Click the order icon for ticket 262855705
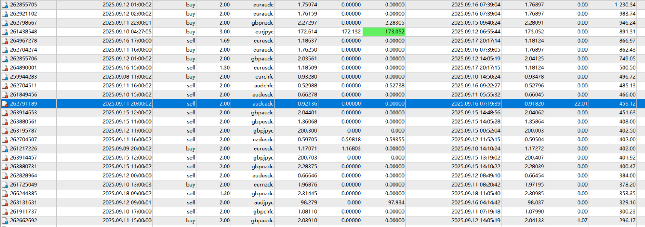This screenshot has height=227, width=645. tap(5, 5)
